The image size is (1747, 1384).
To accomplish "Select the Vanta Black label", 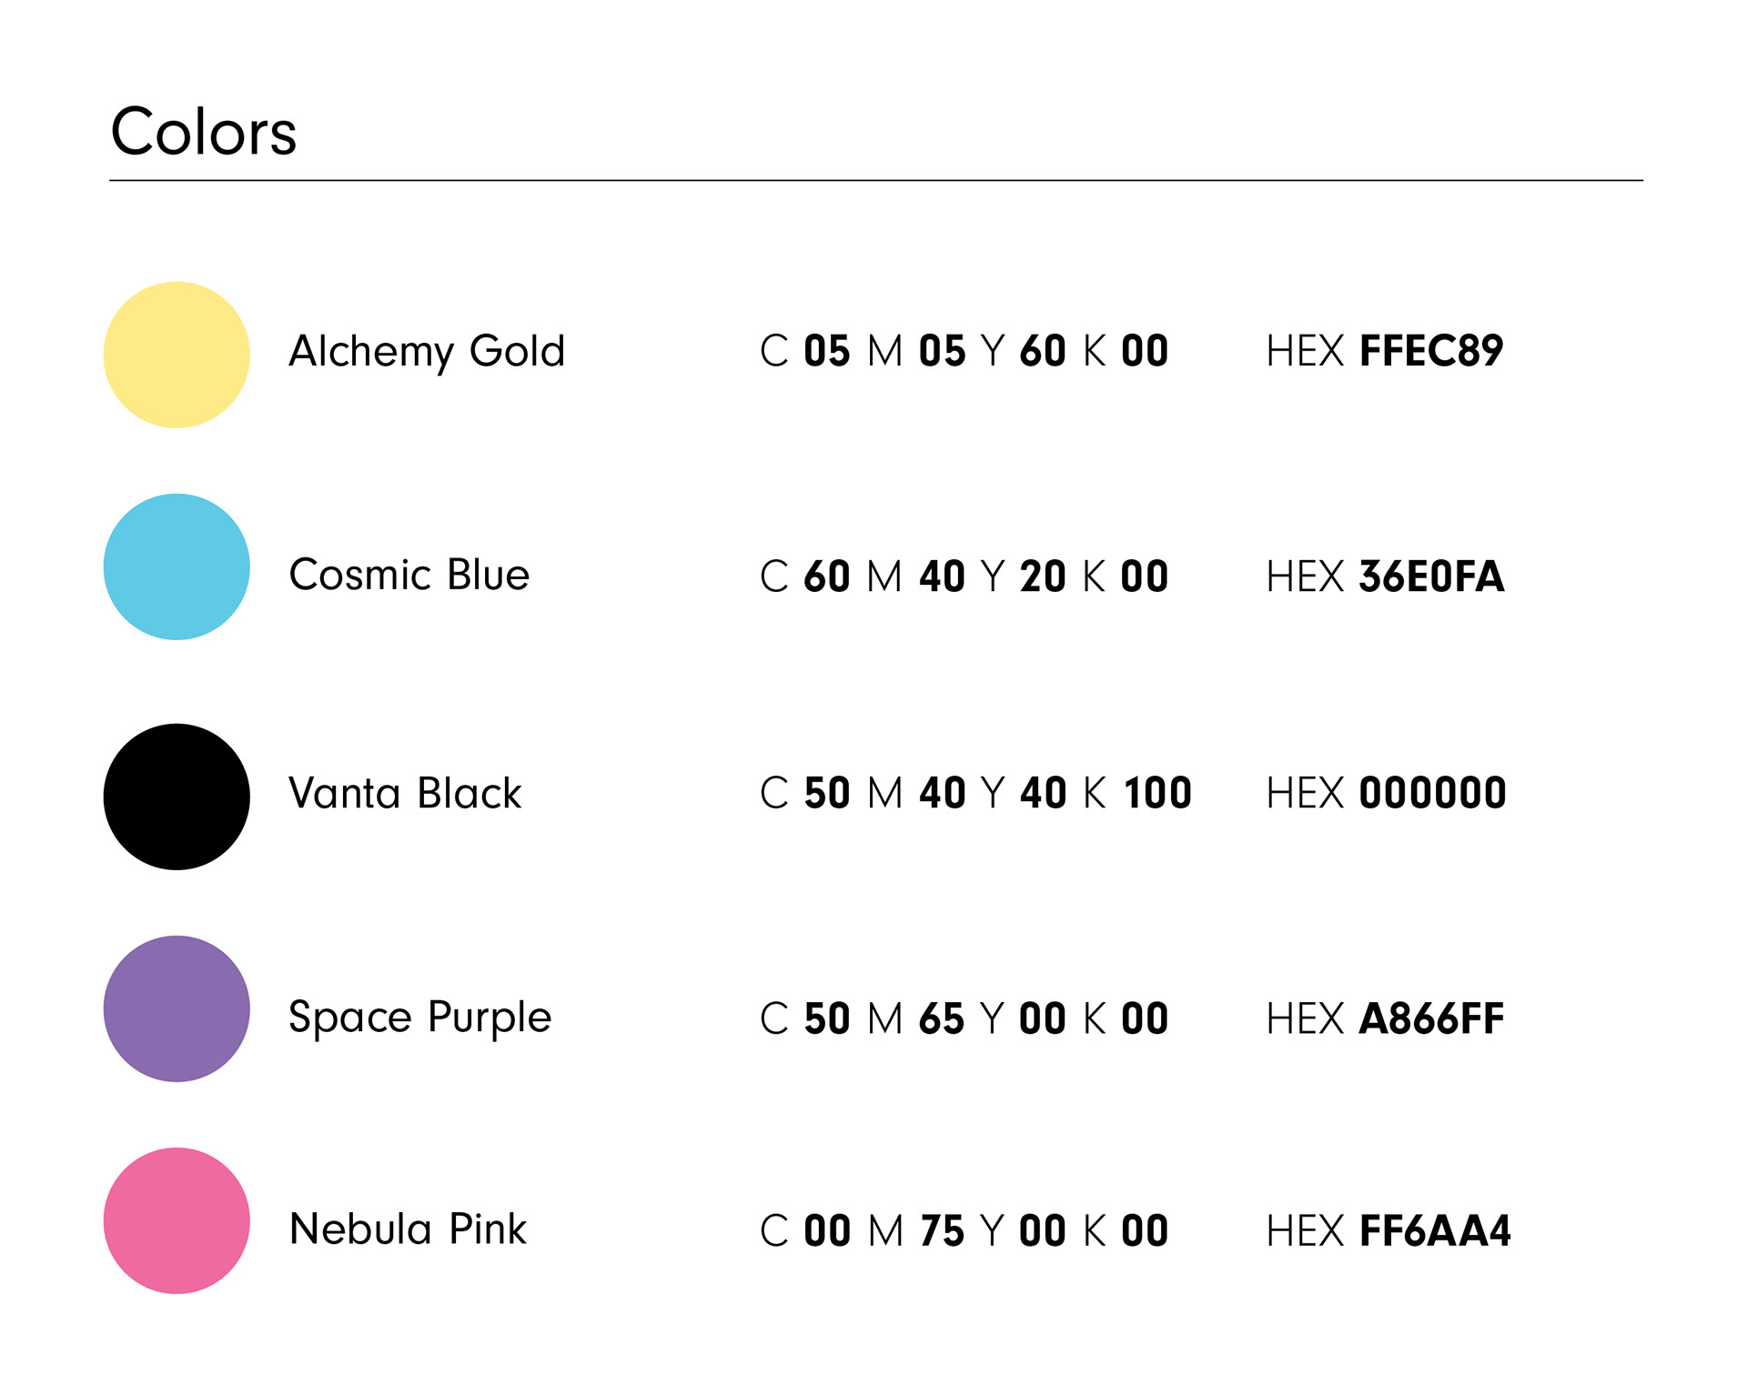I will tap(406, 793).
